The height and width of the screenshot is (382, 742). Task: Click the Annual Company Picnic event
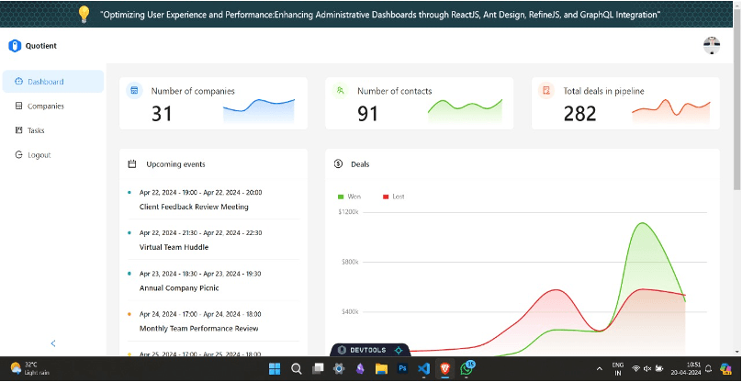(x=179, y=287)
